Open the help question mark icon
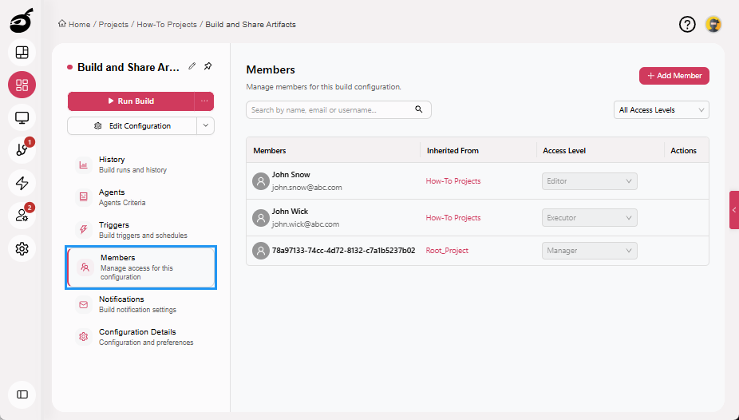 tap(687, 24)
